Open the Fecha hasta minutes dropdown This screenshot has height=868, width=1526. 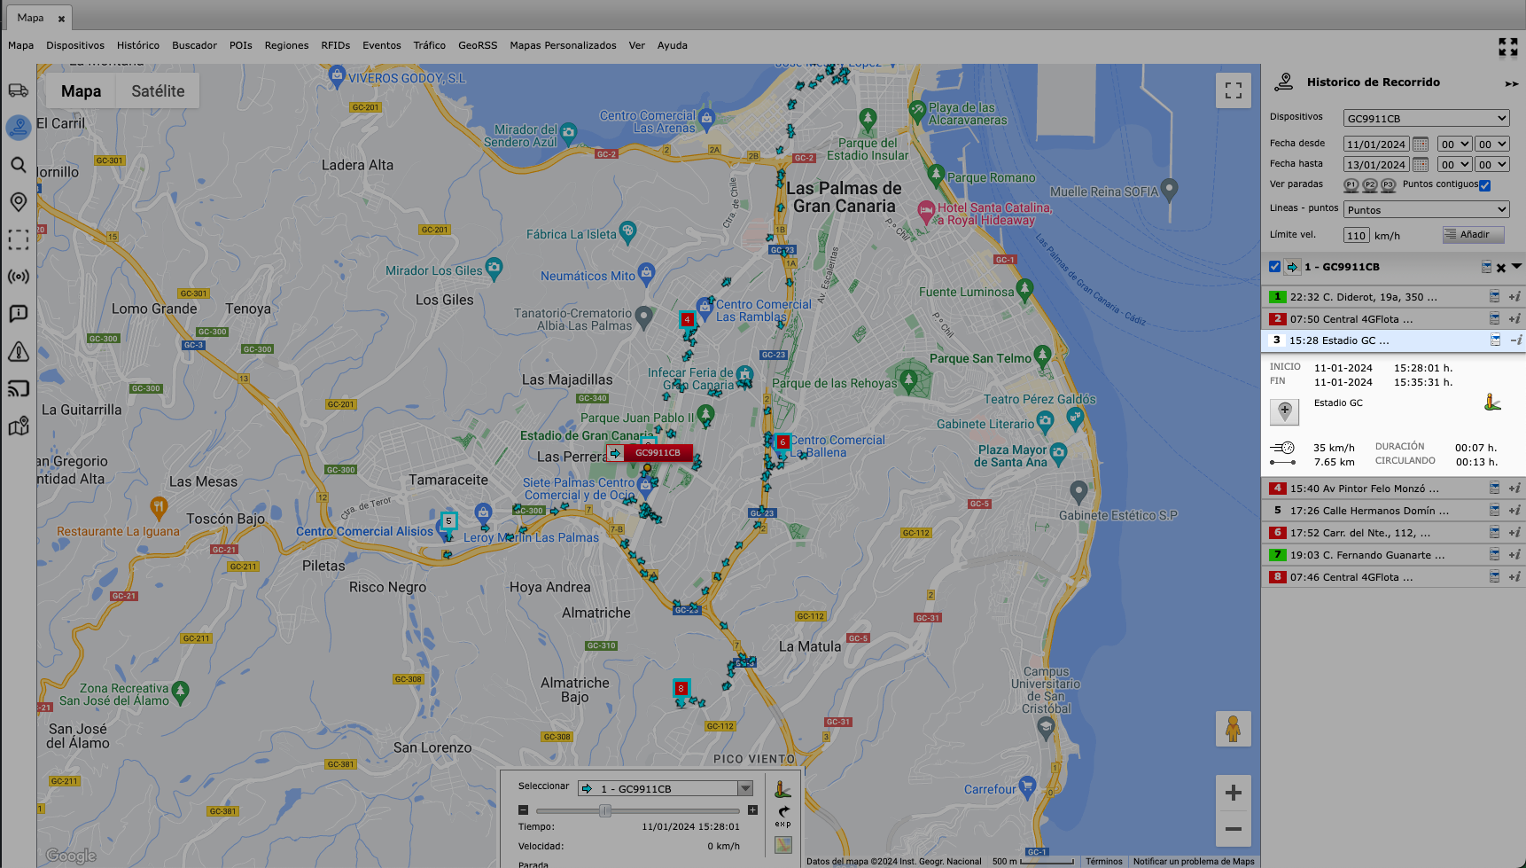pyautogui.click(x=1492, y=164)
